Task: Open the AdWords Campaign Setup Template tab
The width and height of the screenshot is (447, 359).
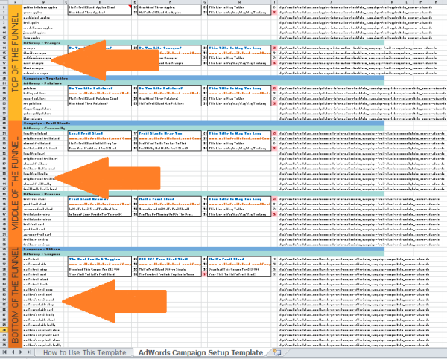Action: (x=200, y=352)
